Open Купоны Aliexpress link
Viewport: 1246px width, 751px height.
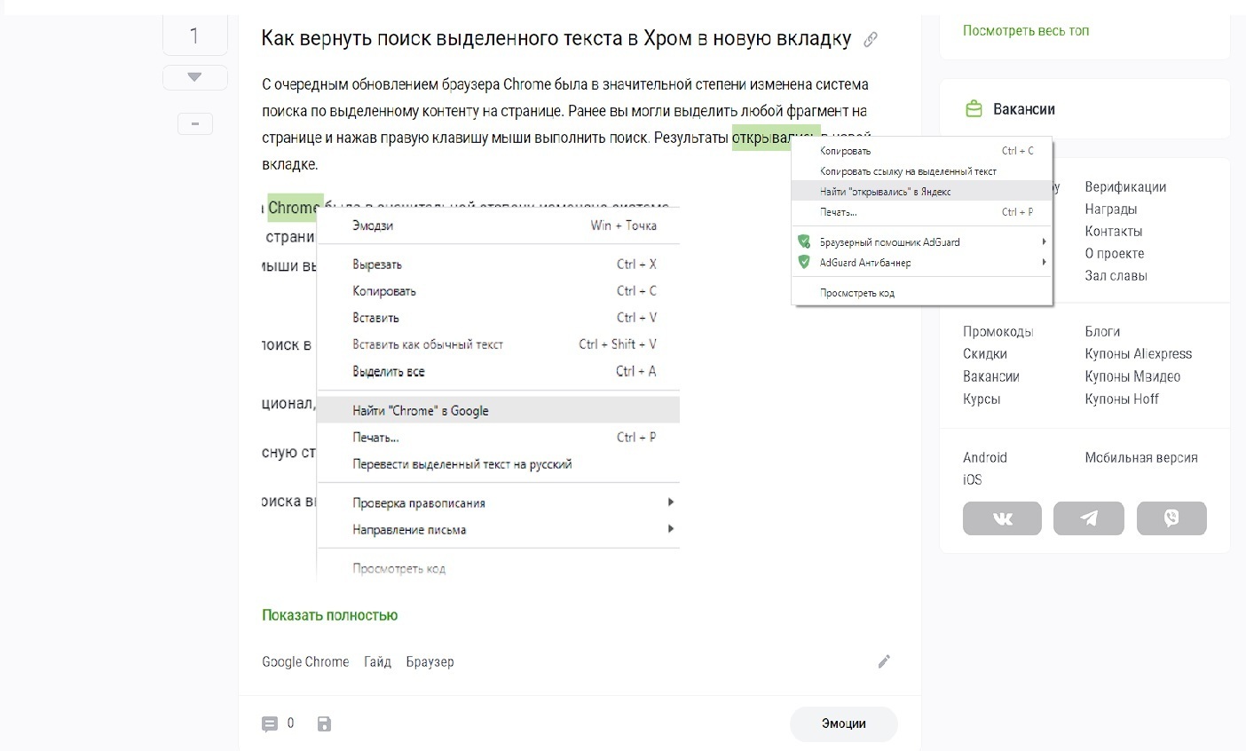[x=1139, y=354]
